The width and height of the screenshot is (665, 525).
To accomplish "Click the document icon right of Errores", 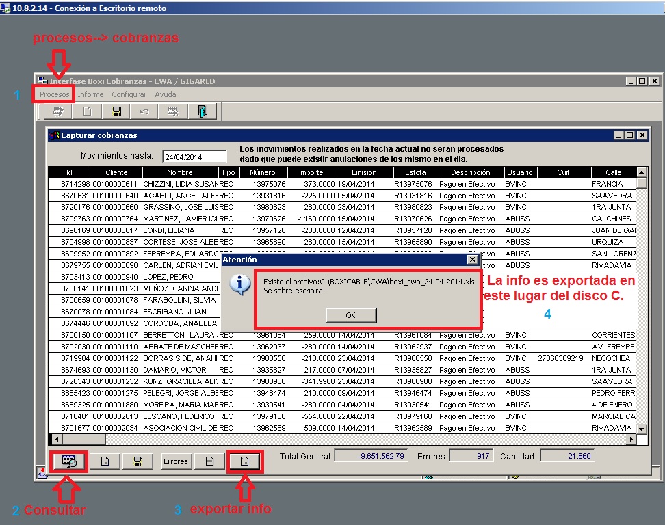I will 209,461.
